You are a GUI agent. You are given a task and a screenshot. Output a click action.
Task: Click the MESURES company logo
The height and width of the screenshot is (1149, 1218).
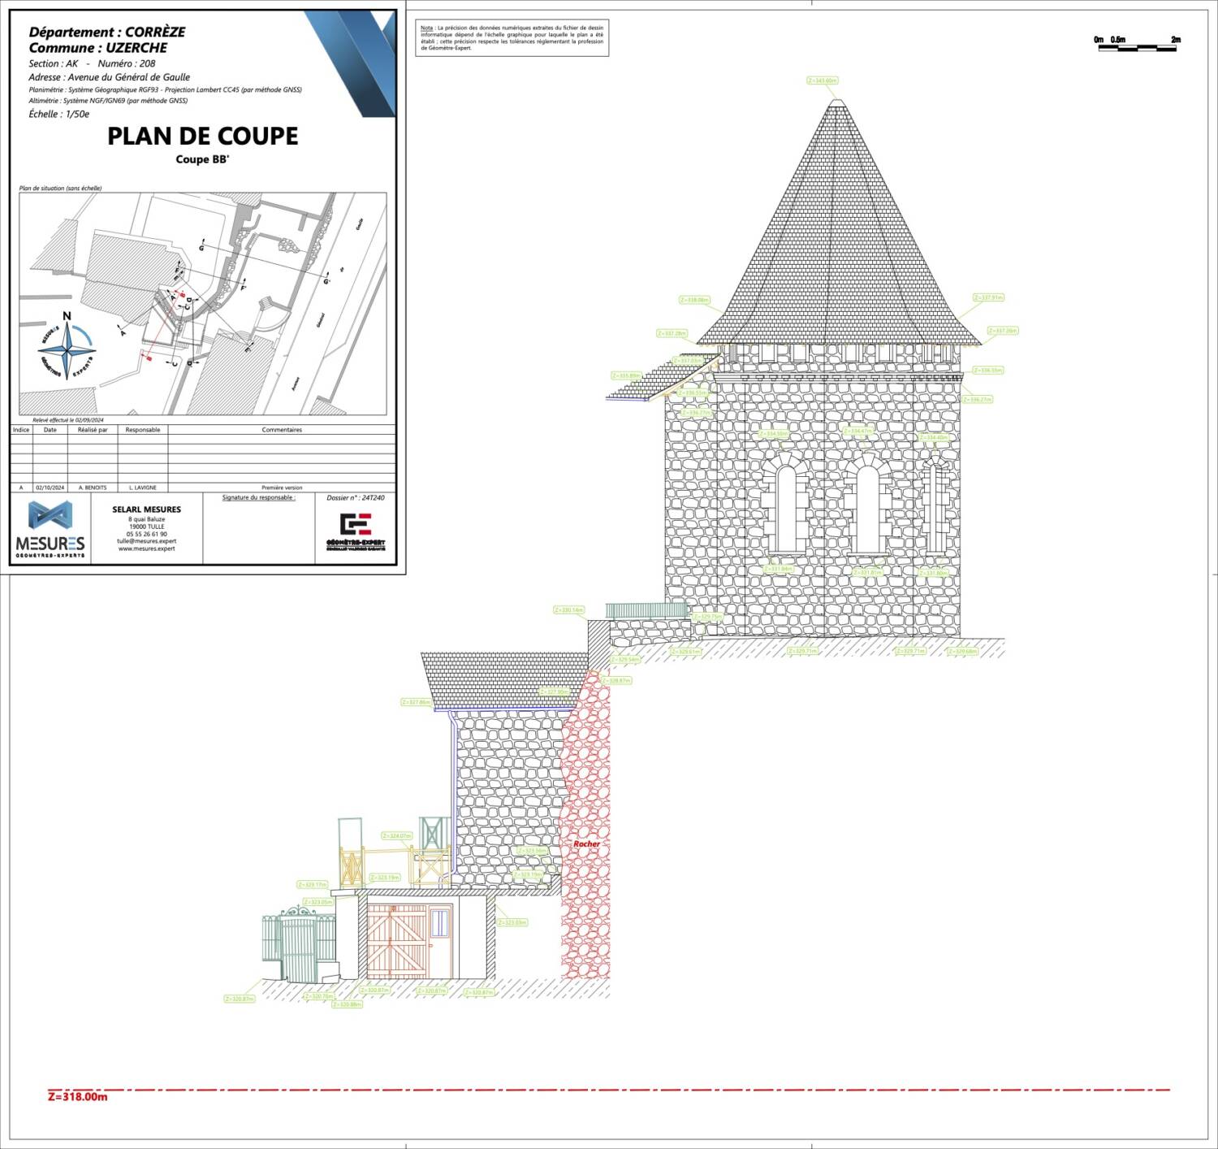click(x=50, y=529)
